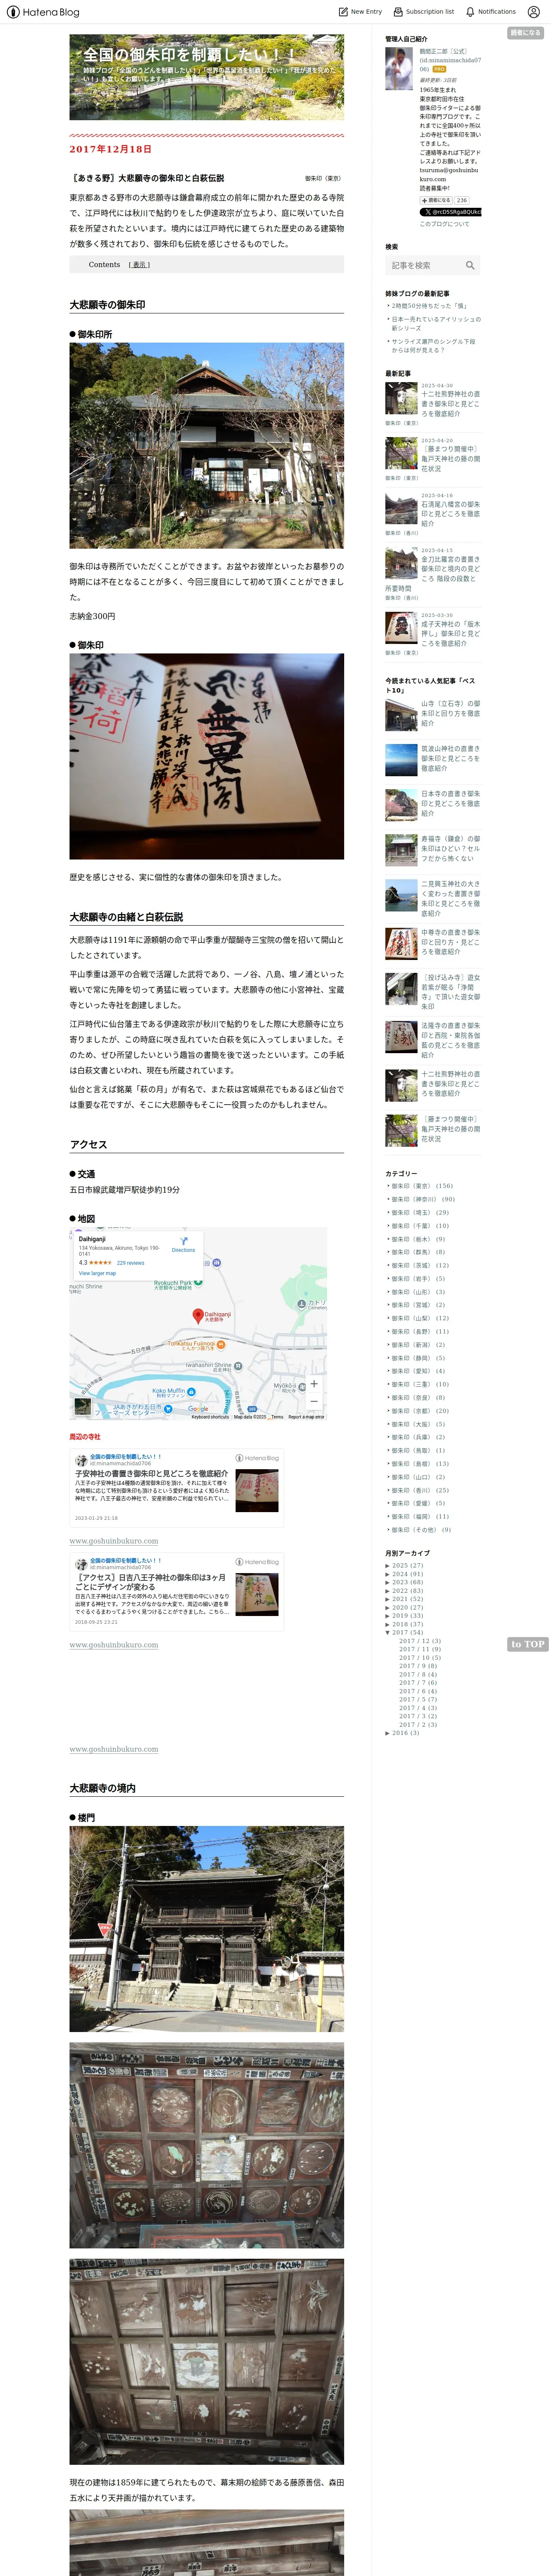The height and width of the screenshot is (2576, 551).
Task: Open the Subscription list icon
Action: click(398, 12)
